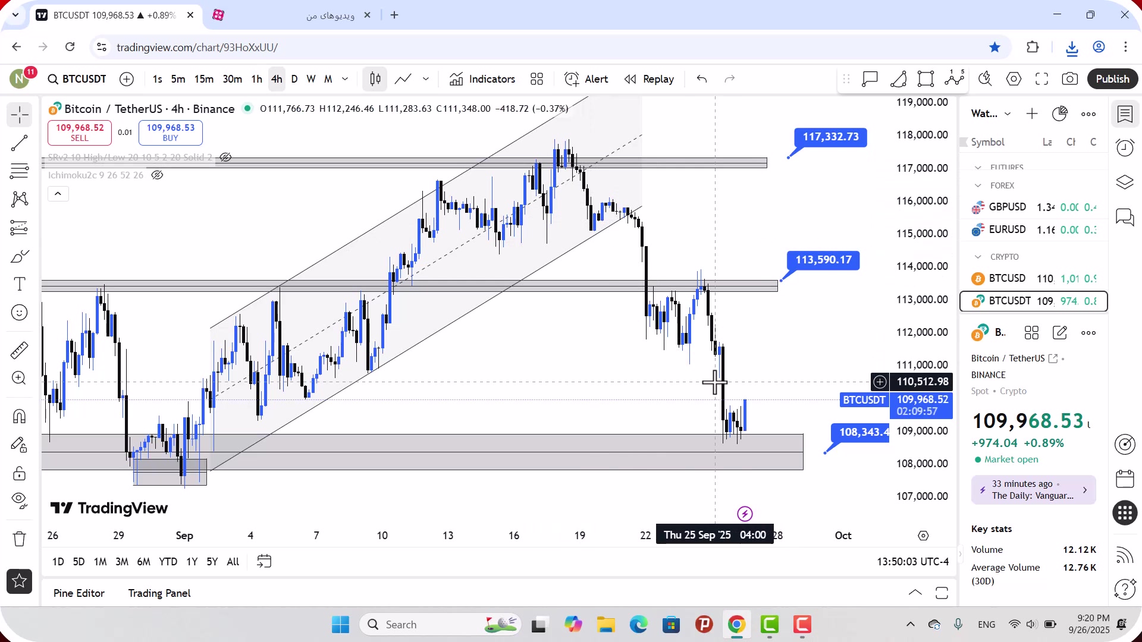Image resolution: width=1142 pixels, height=642 pixels.
Task: Open the object tree layers panel
Action: tap(1125, 182)
